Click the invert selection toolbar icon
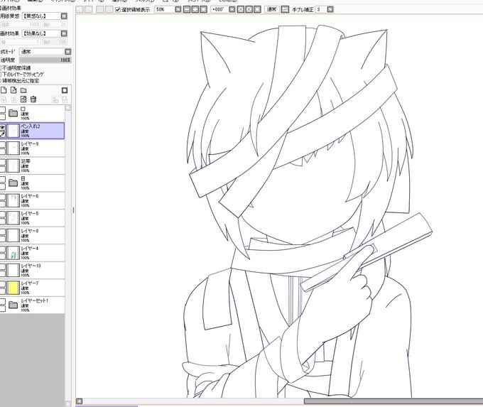Viewport: 483px width, 407px height. click(x=109, y=9)
